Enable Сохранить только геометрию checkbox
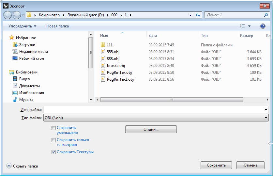Screen dimensions: 273x176 pos(53,140)
